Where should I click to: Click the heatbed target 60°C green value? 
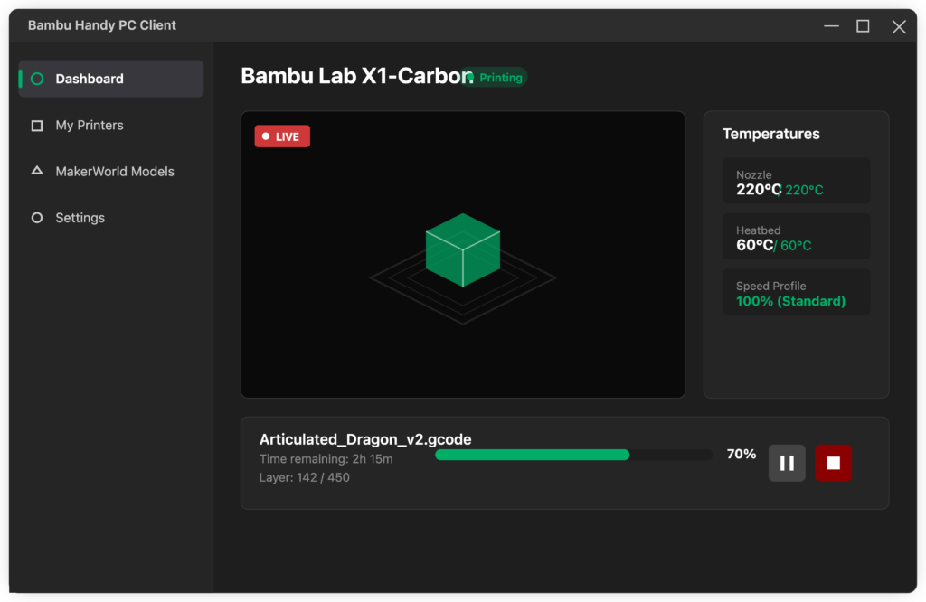pos(796,246)
